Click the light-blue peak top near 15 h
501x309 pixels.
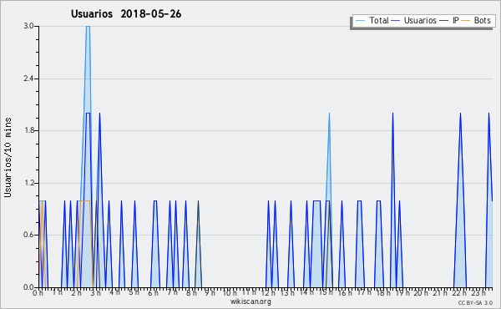(329, 114)
